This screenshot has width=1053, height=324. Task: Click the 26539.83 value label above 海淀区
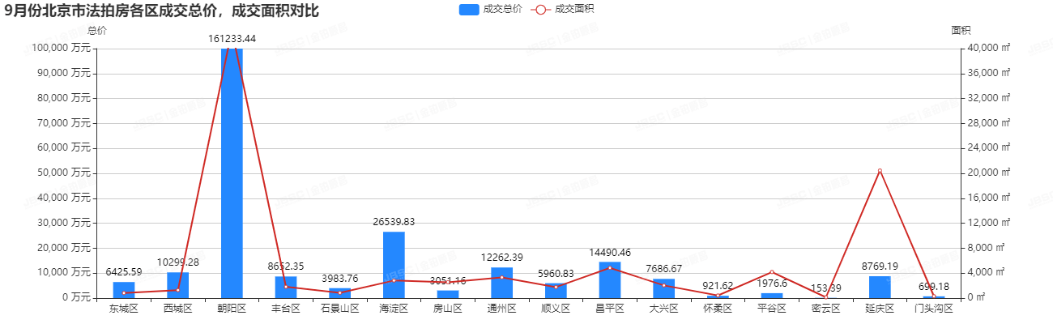pyautogui.click(x=394, y=221)
